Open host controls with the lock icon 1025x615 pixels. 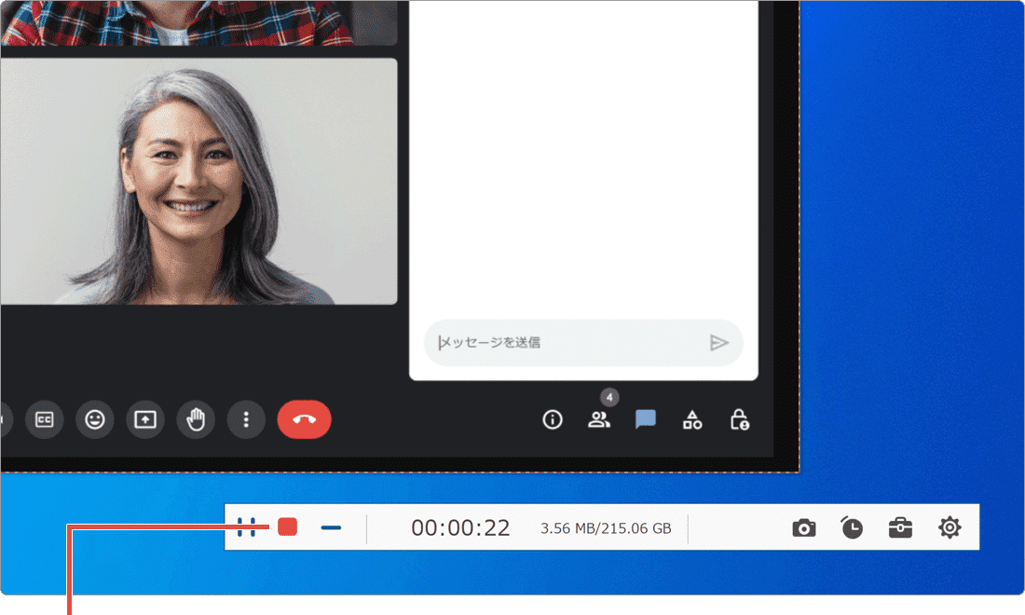tap(739, 419)
